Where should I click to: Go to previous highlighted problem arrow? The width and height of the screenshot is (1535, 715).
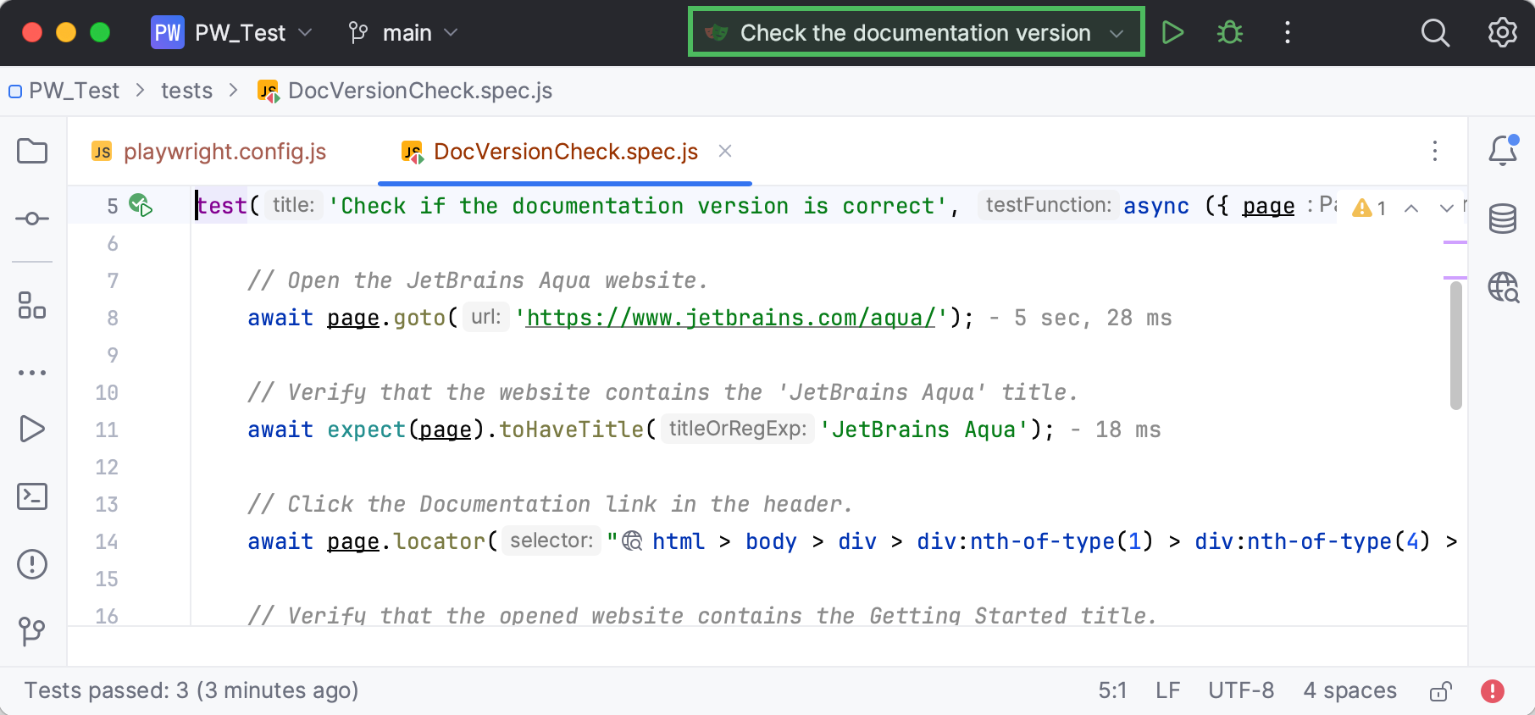pos(1411,208)
